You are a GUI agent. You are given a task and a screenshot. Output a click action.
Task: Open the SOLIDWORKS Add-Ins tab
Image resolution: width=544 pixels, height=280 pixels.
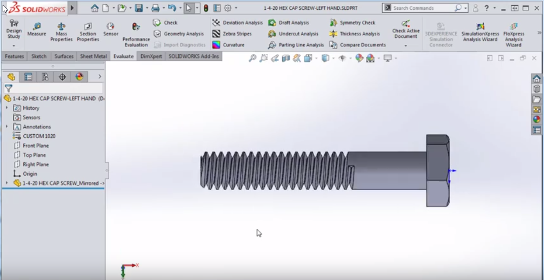pyautogui.click(x=194, y=56)
